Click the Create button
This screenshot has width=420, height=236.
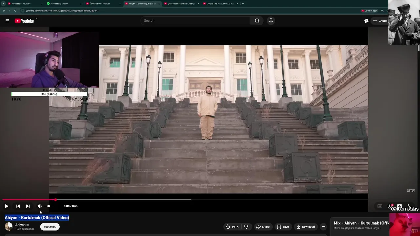(x=380, y=21)
